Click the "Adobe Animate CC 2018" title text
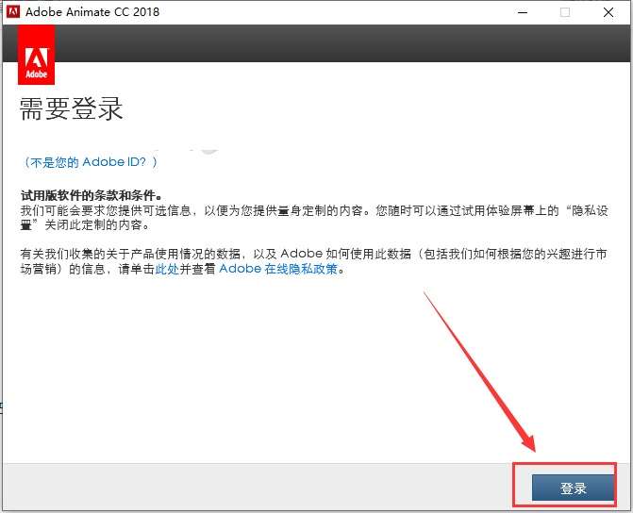The height and width of the screenshot is (513, 633). 92,12
